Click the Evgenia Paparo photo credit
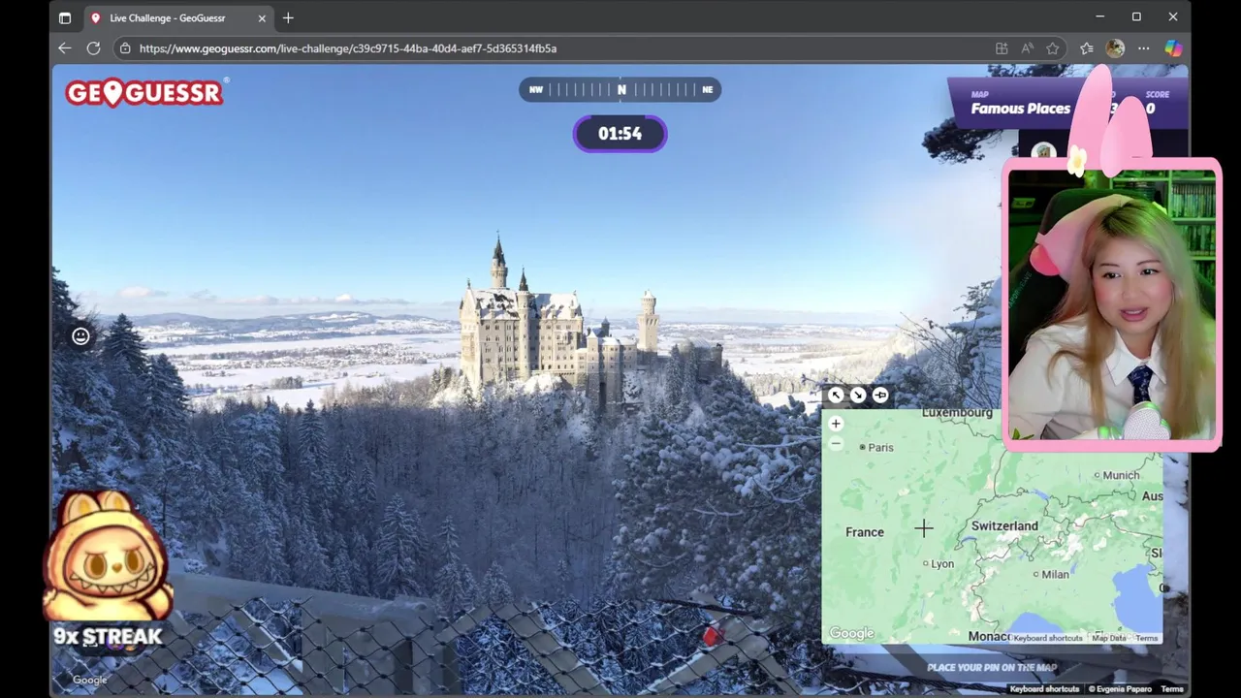The width and height of the screenshot is (1241, 698). pyautogui.click(x=1120, y=689)
